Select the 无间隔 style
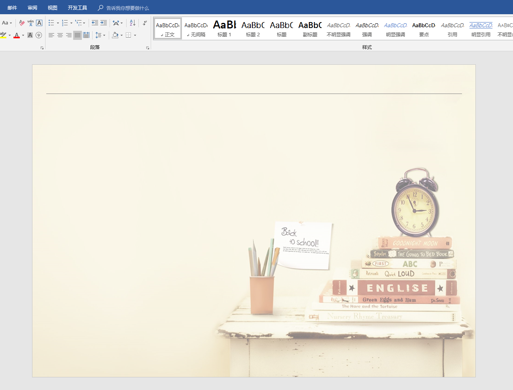Image resolution: width=513 pixels, height=390 pixels. coord(196,29)
